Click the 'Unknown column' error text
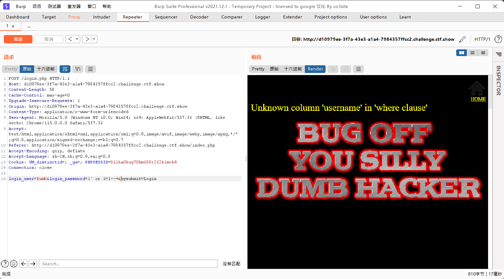The width and height of the screenshot is (504, 279). pos(339,108)
